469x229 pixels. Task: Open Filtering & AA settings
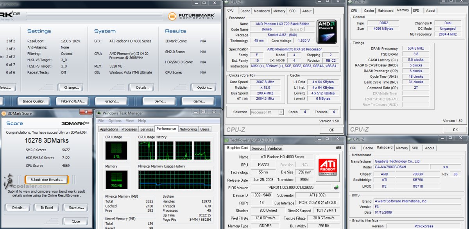73,101
